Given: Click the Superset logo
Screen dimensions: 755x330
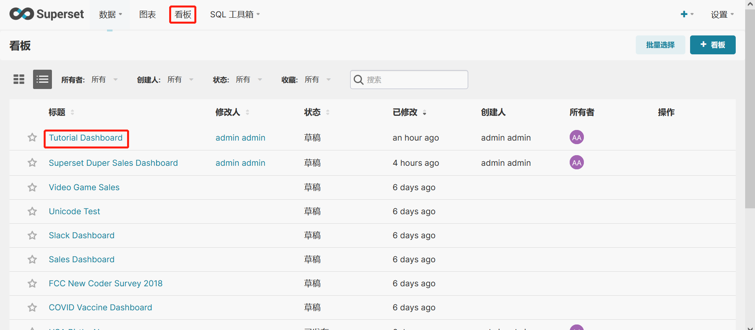Looking at the screenshot, I should coord(46,14).
